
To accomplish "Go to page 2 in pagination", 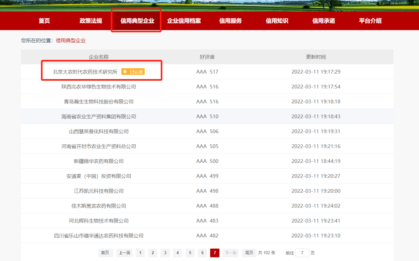I will coord(152,253).
